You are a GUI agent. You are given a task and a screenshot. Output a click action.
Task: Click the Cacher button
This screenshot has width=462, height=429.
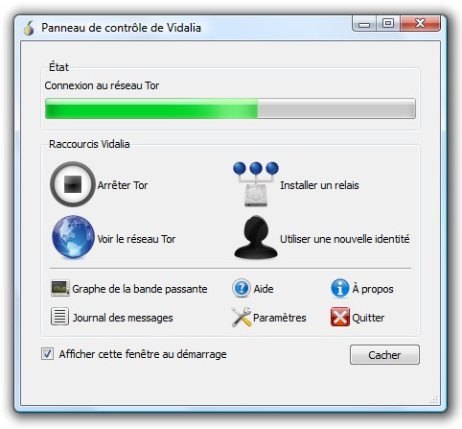384,354
